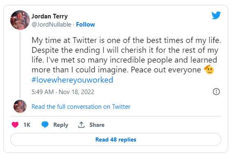Screen dimensions: 238x155
Task: Follow the @JordNullable account
Action: 85,25
